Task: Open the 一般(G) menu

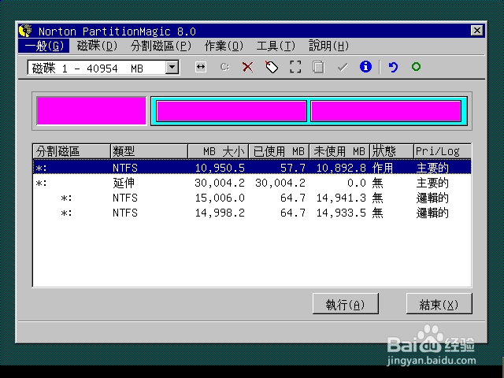Action: click(44, 46)
